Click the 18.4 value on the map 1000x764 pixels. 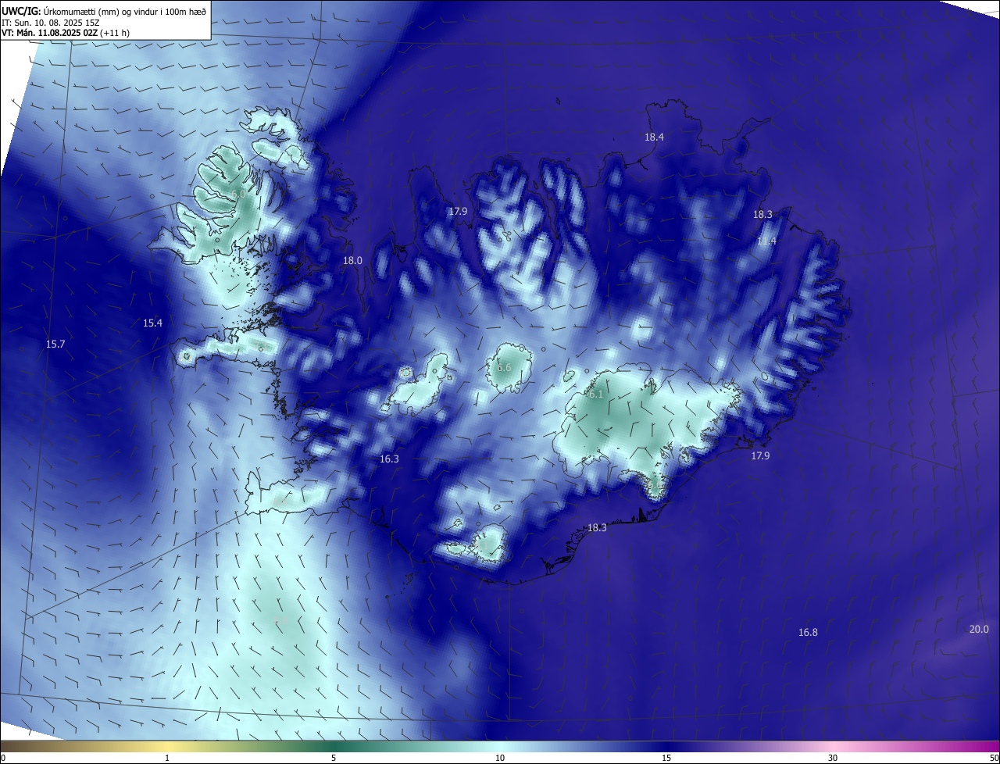[x=654, y=137]
